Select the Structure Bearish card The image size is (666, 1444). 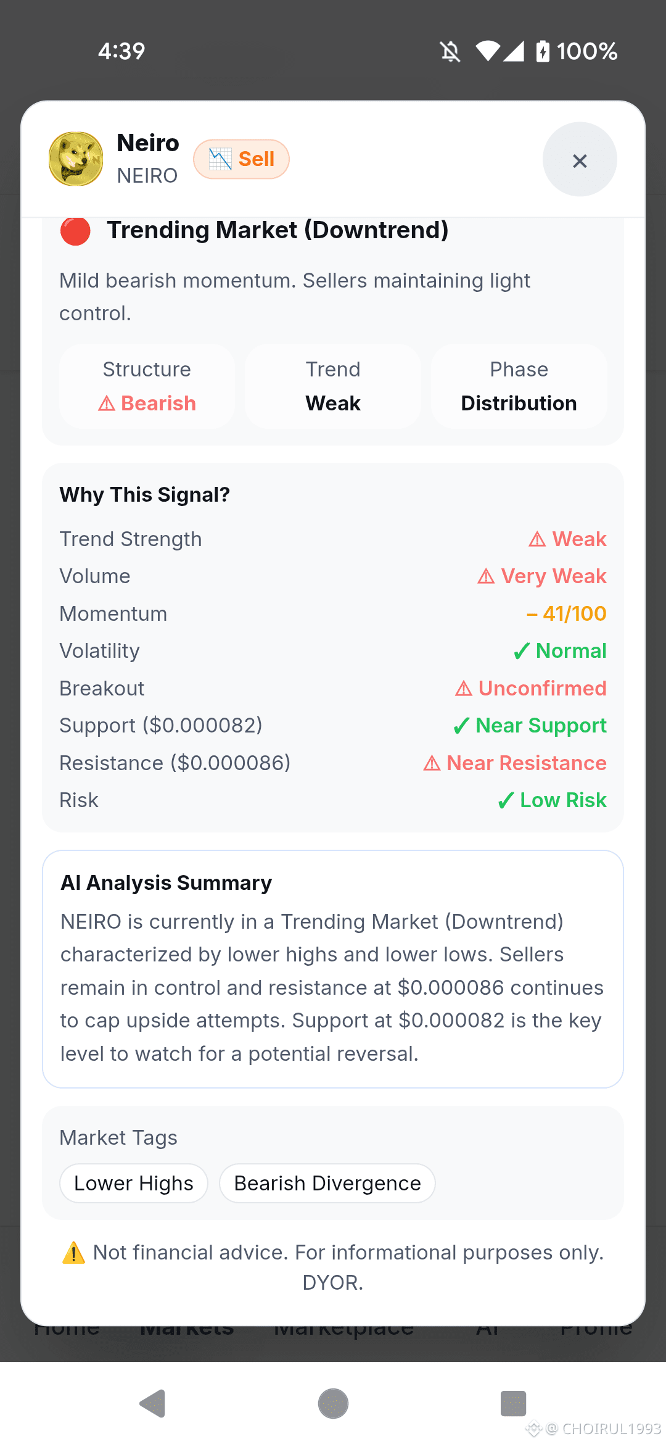pos(147,386)
